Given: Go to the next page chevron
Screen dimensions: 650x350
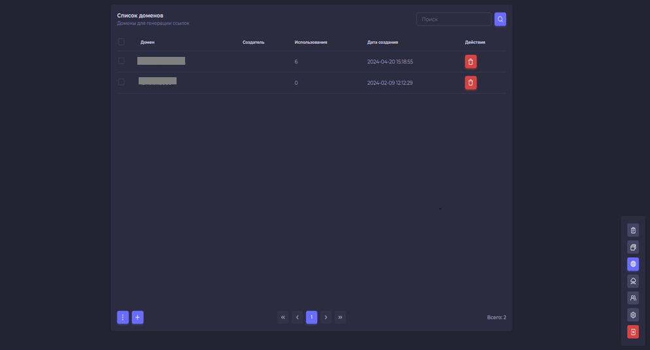Looking at the screenshot, I should click(326, 317).
